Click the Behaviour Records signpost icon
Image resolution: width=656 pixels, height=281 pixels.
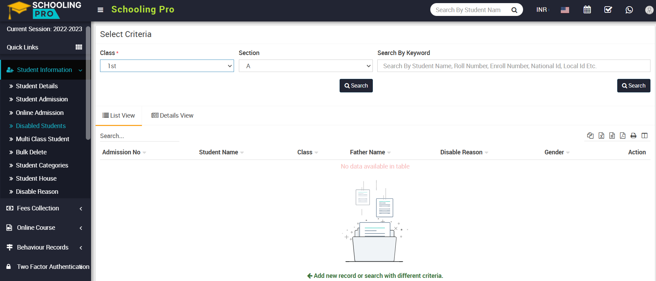click(x=10, y=247)
